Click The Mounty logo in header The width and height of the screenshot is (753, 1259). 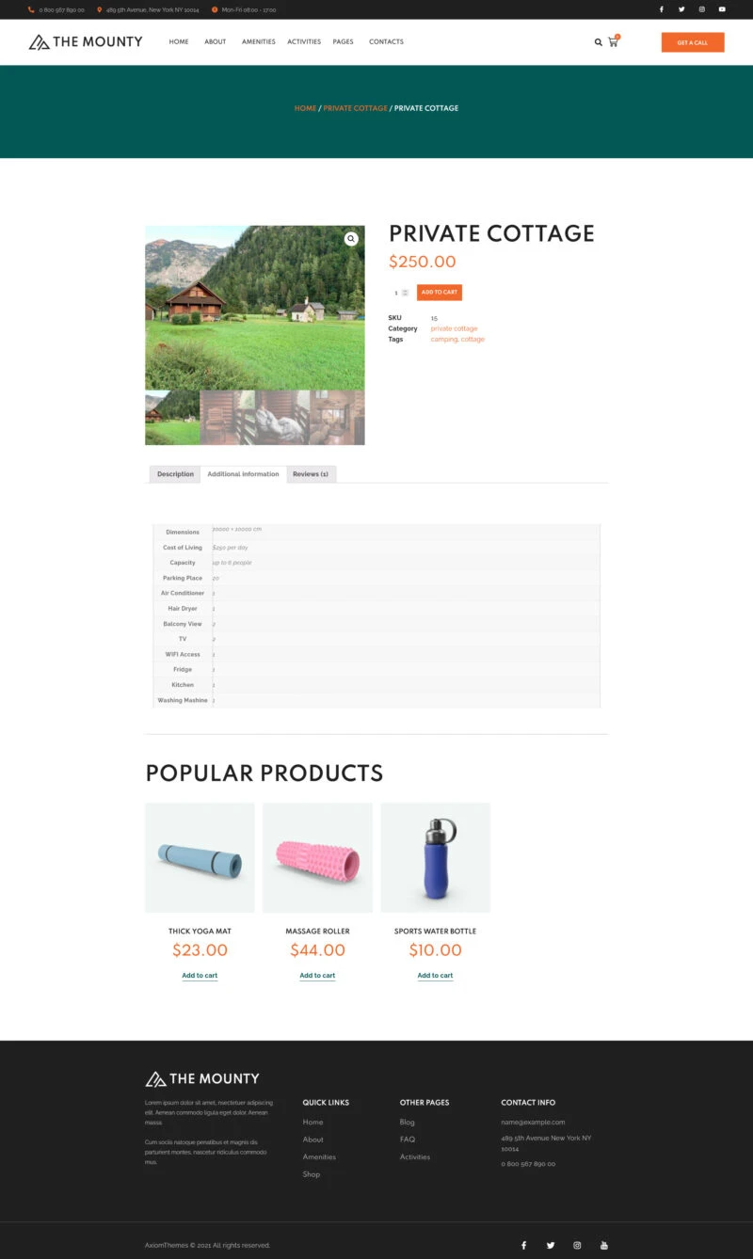86,41
